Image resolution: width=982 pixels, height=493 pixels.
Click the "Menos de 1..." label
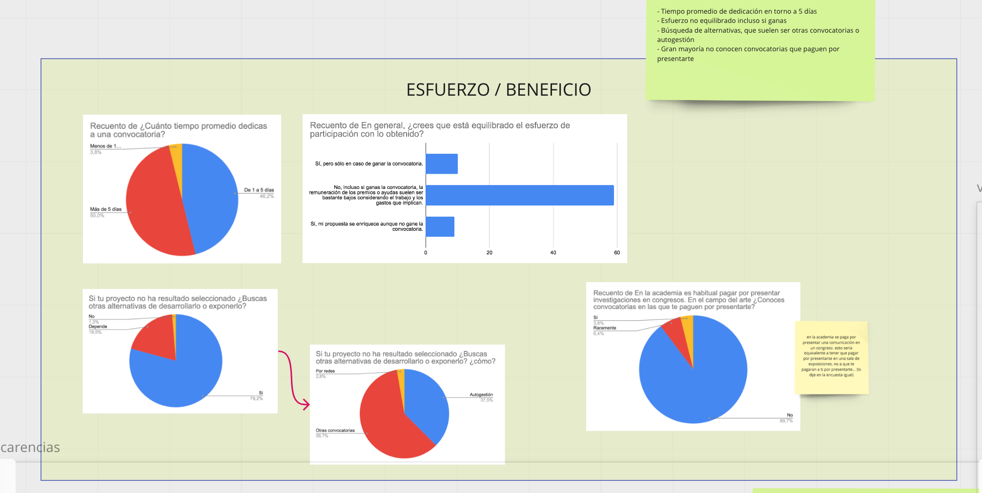(105, 146)
